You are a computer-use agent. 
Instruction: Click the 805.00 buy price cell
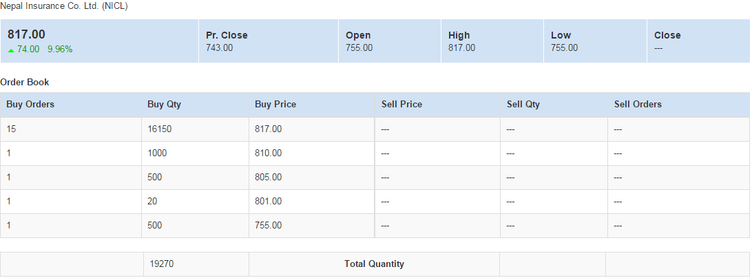pos(268,177)
